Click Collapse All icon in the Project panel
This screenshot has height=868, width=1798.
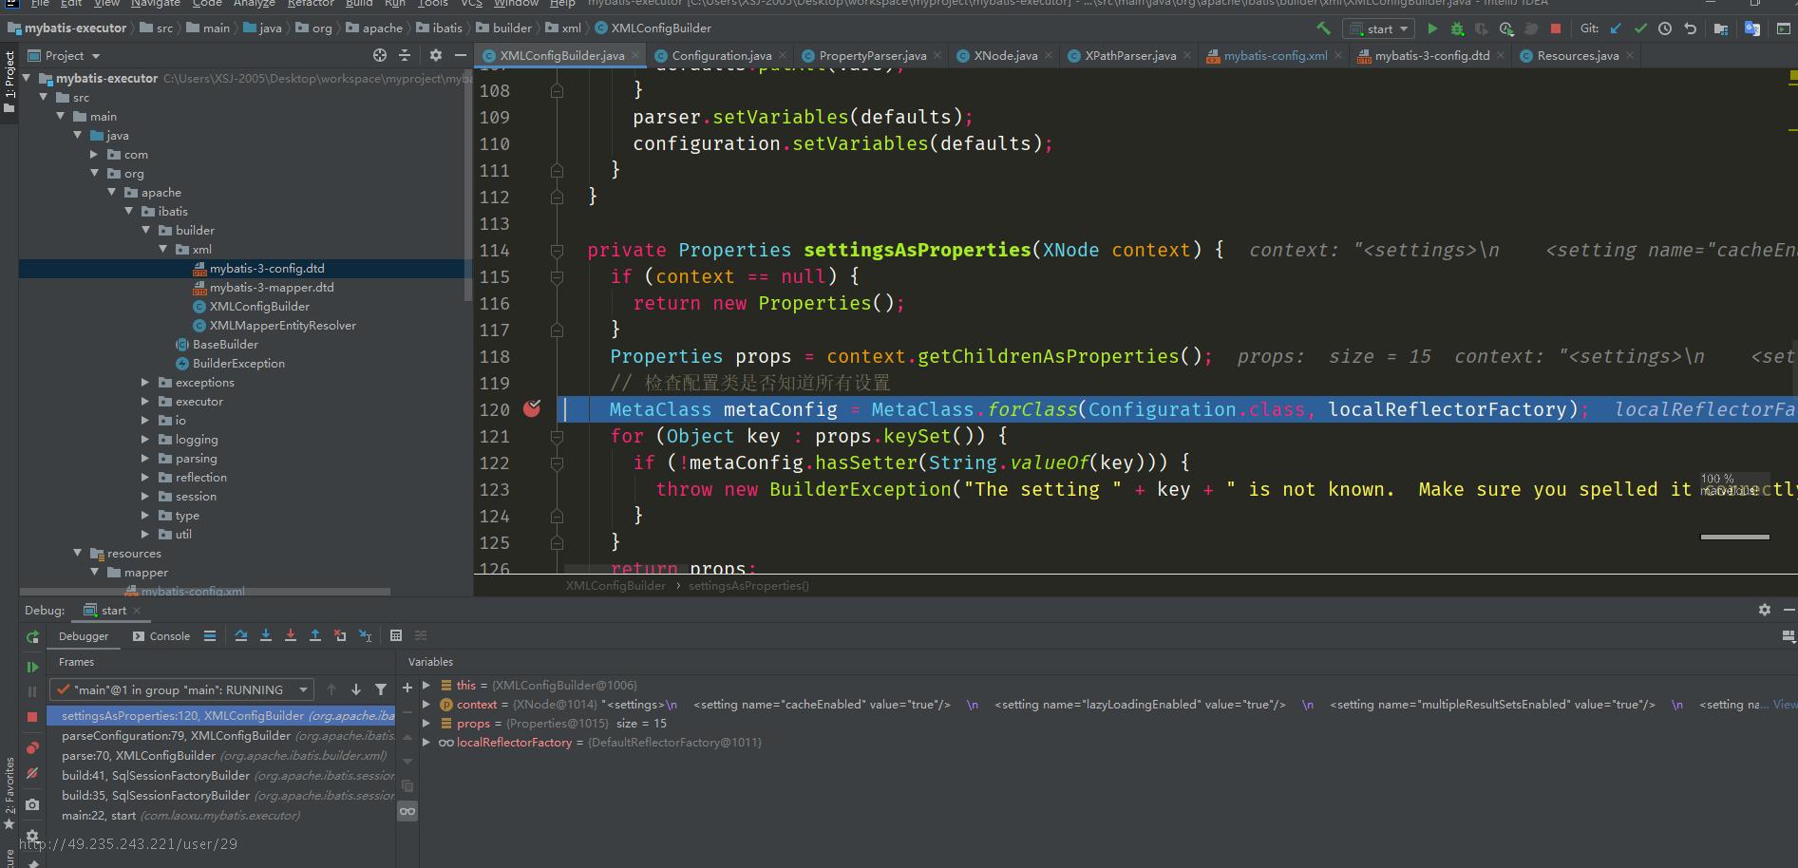pos(405,55)
